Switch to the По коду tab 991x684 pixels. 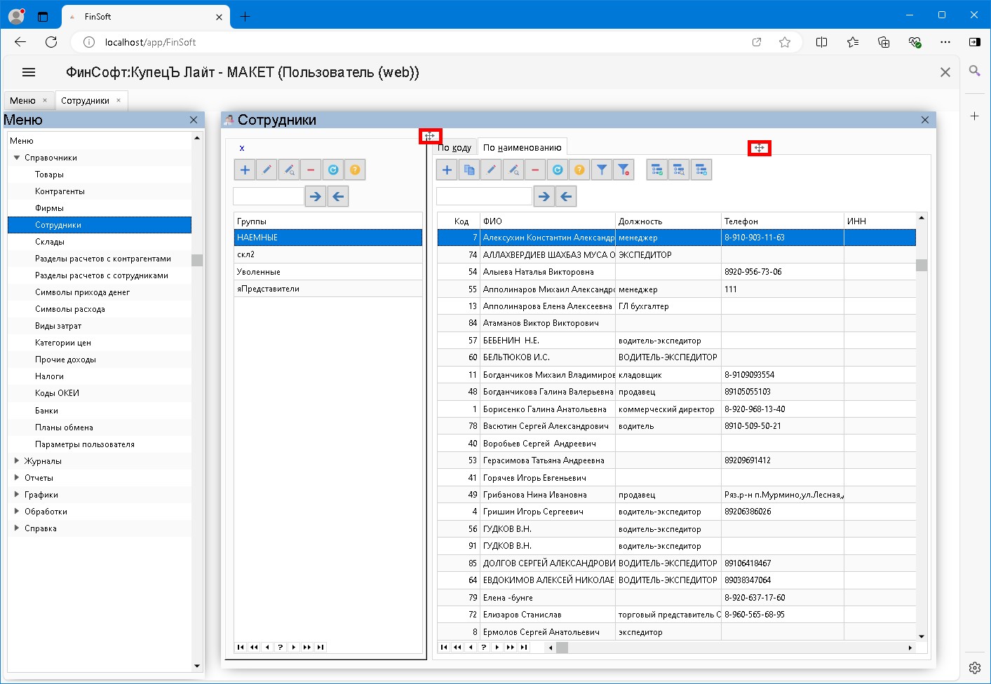(454, 147)
